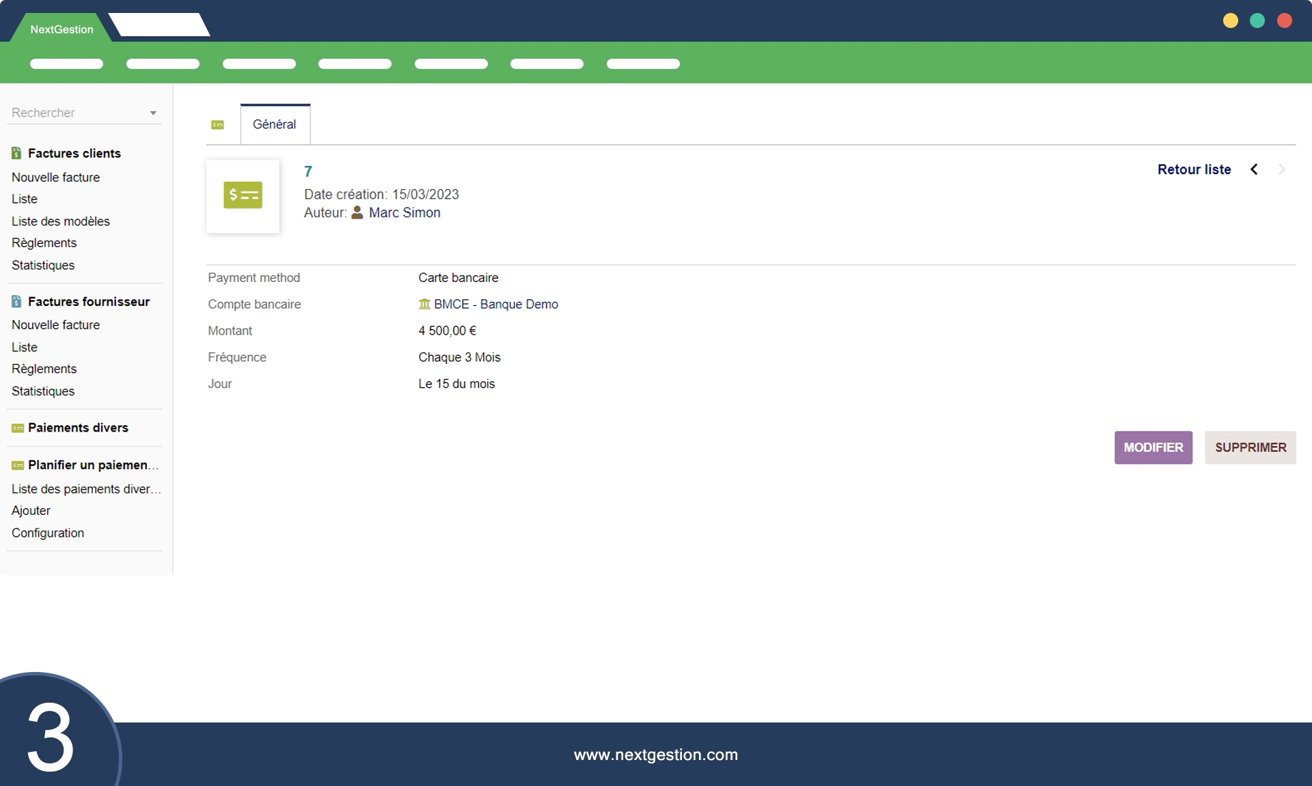
Task: Open Retour liste link
Action: pos(1194,169)
